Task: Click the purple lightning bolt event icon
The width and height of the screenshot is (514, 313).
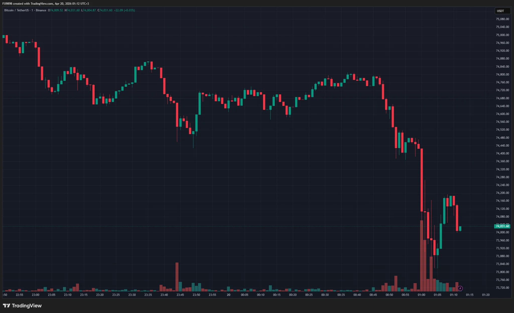Action: tap(460, 288)
